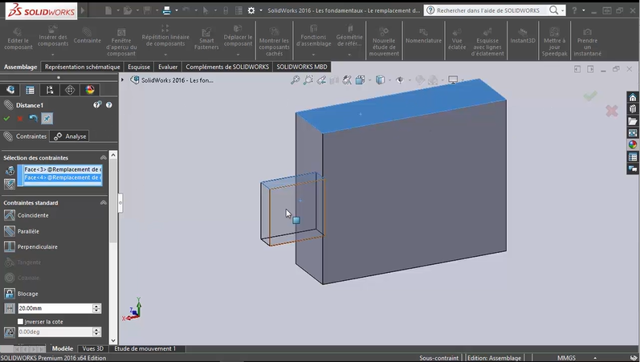Collapse the Sélection des contraintes section
Viewport: 640px width, 362px height.
coord(104,157)
